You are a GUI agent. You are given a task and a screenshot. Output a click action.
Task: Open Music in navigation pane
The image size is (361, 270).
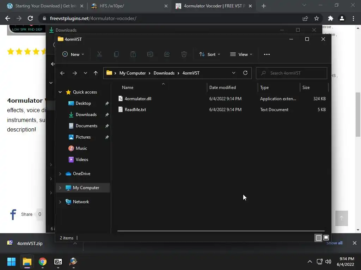81,148
